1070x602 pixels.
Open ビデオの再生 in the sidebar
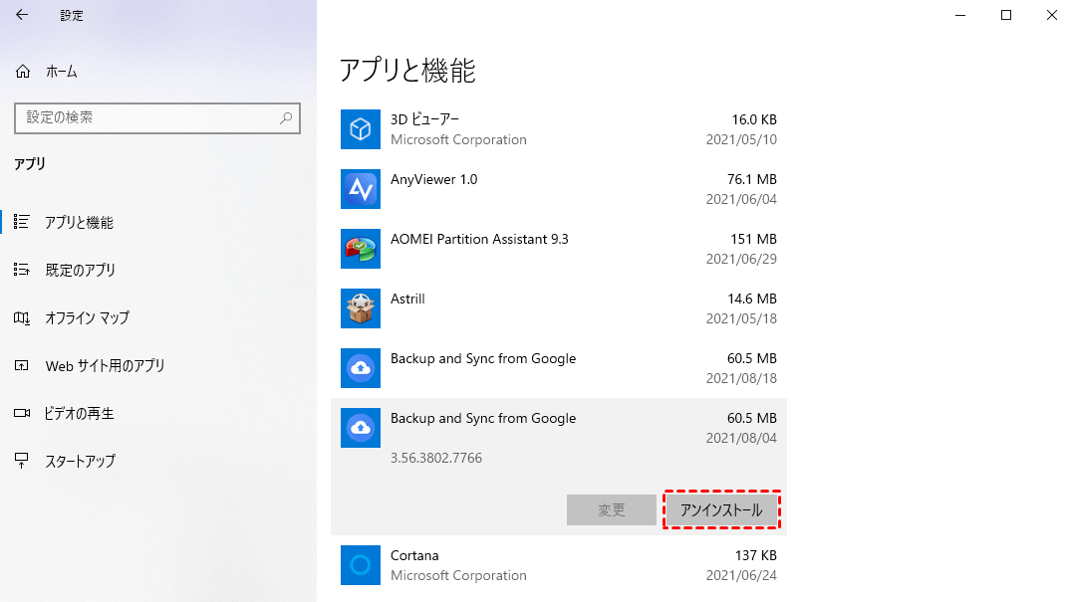point(79,413)
